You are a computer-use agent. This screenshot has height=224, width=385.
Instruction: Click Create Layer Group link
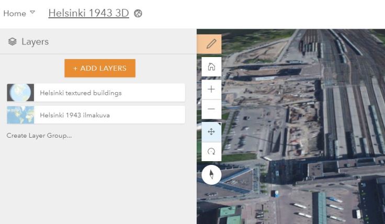pyautogui.click(x=39, y=136)
